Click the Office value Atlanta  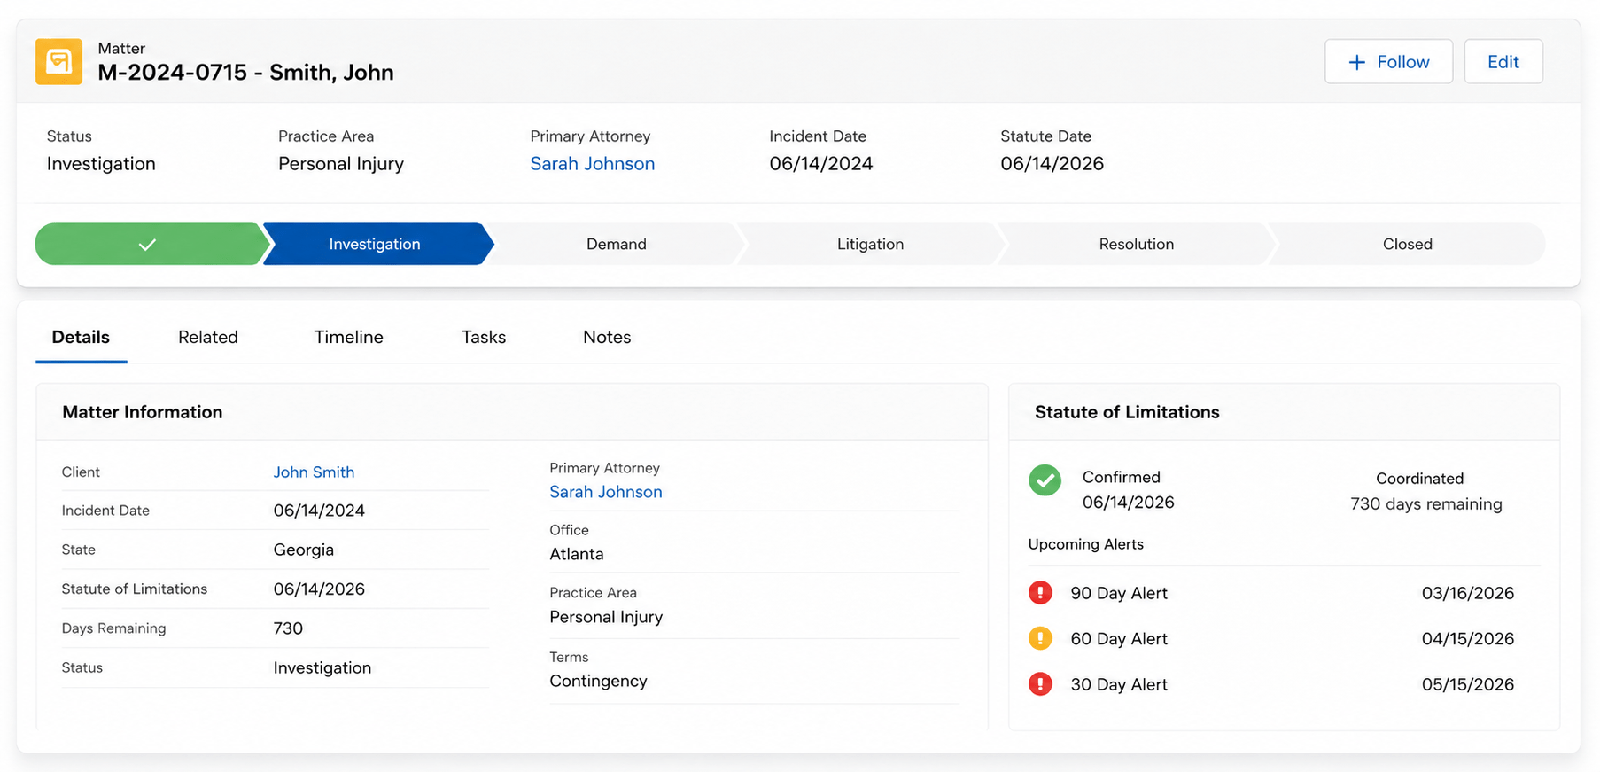coord(577,554)
